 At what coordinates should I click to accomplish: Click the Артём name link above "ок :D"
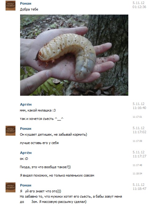(26, 153)
